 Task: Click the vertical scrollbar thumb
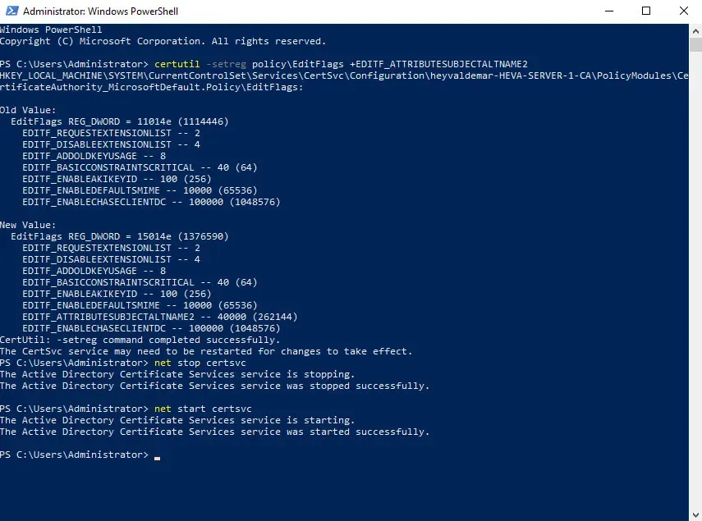[695, 45]
